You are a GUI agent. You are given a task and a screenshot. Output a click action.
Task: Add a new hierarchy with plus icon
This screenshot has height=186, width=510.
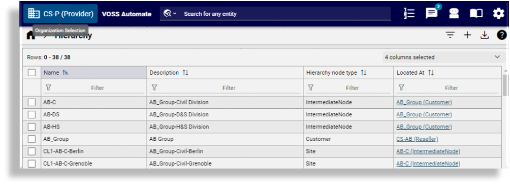467,35
